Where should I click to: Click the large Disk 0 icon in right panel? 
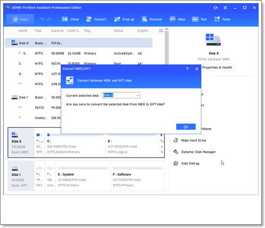click(x=213, y=40)
